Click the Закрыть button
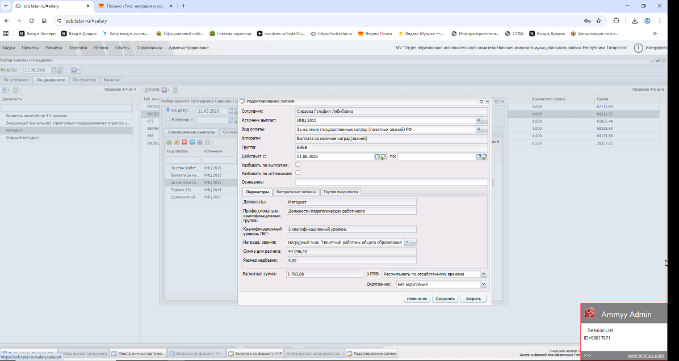Viewport: 679px width, 361px height. click(x=473, y=299)
